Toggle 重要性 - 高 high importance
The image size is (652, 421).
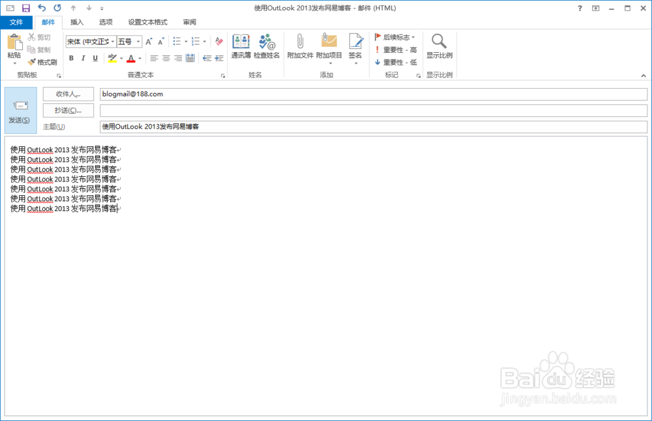(396, 50)
